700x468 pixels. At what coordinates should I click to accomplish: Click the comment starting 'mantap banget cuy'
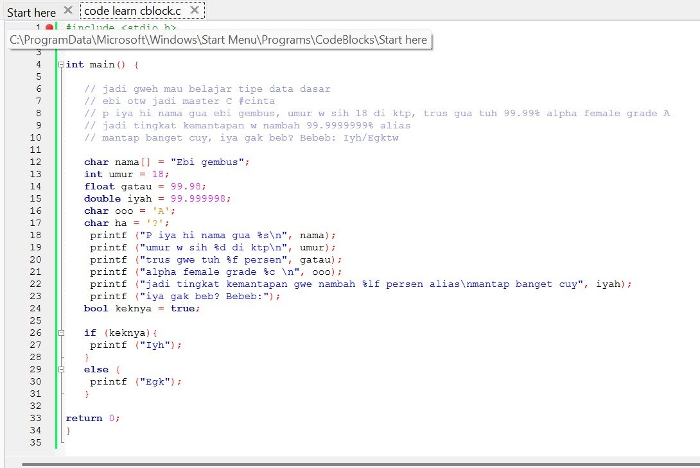click(241, 137)
